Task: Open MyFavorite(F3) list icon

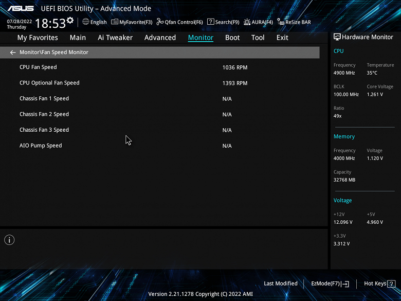Action: (x=115, y=22)
